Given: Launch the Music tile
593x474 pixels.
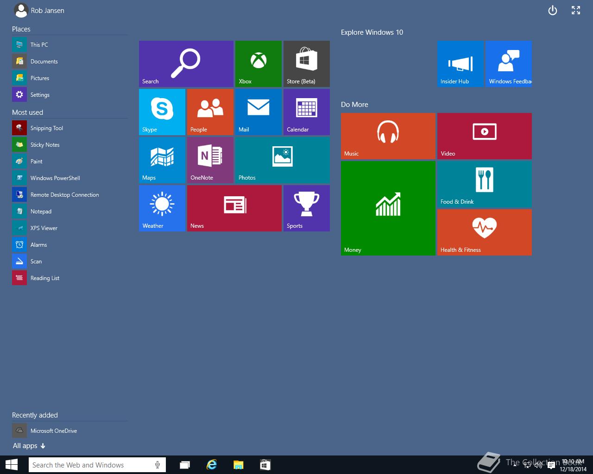Looking at the screenshot, I should pyautogui.click(x=388, y=136).
